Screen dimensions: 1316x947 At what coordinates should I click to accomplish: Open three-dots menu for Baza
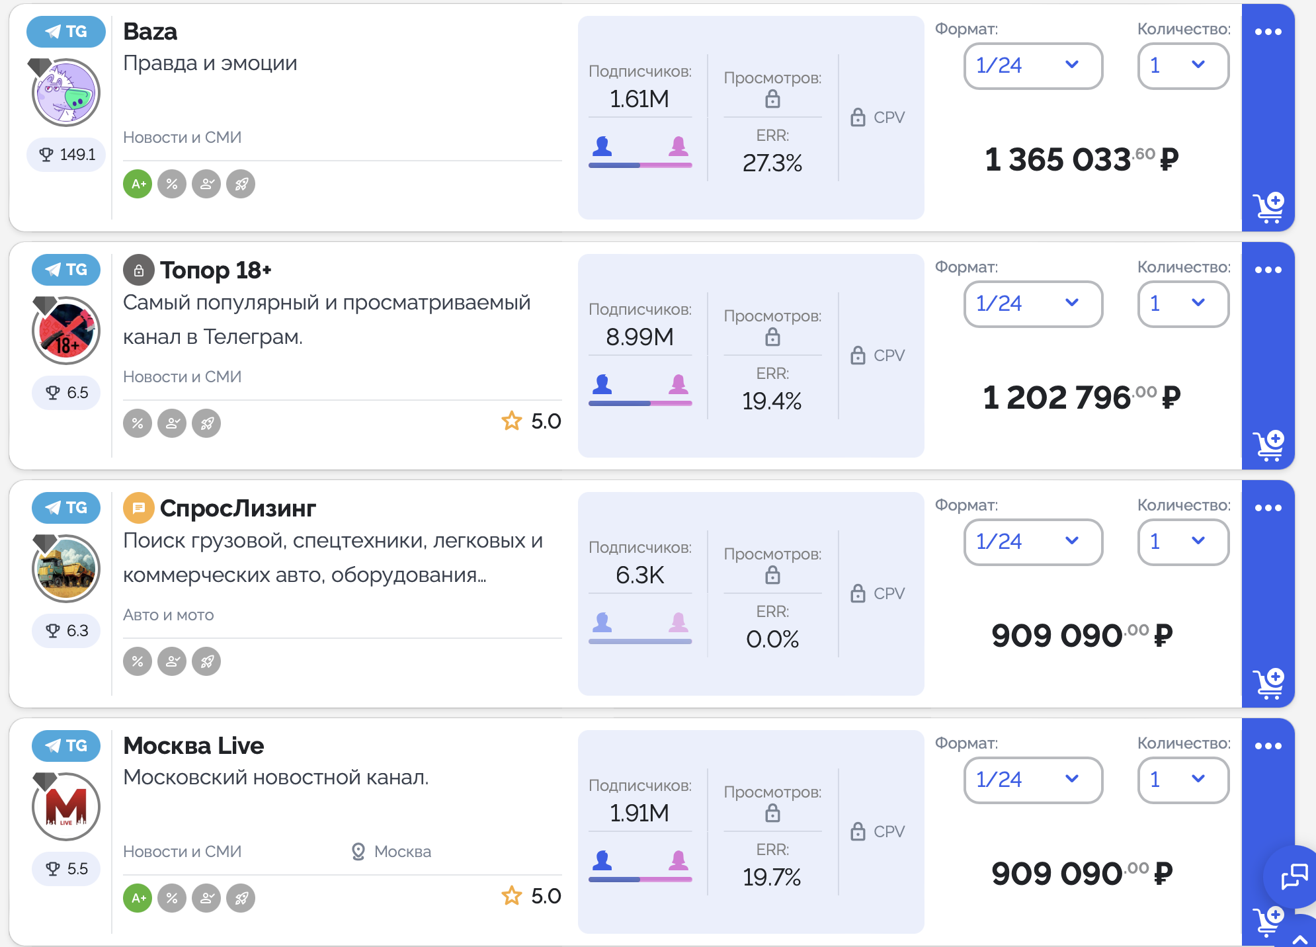[x=1268, y=32]
